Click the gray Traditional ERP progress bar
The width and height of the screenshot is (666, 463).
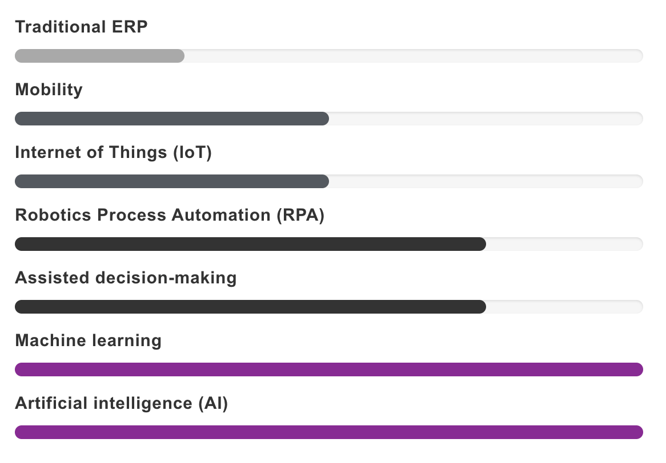(x=100, y=56)
